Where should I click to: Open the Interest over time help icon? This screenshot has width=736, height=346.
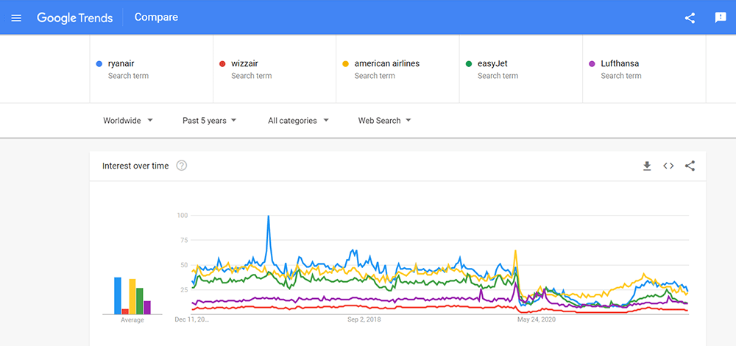(x=182, y=166)
